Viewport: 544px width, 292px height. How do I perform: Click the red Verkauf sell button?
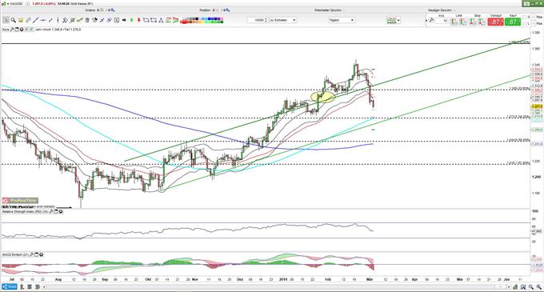[x=496, y=22]
